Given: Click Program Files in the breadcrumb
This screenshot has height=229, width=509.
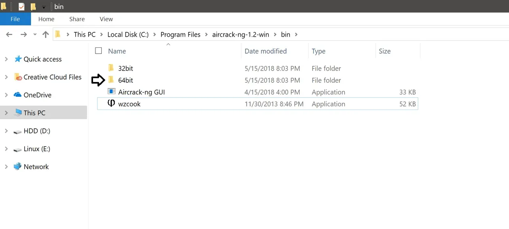Looking at the screenshot, I should pyautogui.click(x=181, y=35).
